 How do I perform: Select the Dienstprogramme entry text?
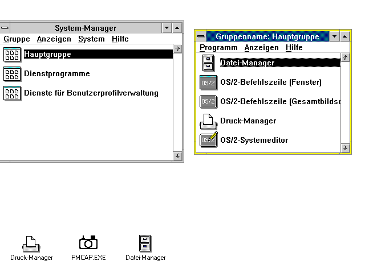pos(57,73)
